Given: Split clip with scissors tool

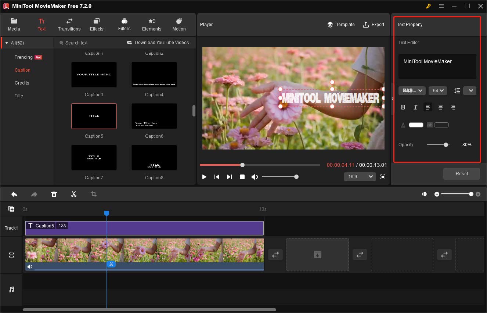Looking at the screenshot, I should tap(74, 194).
